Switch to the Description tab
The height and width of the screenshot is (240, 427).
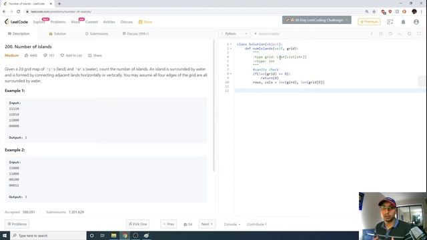19,34
